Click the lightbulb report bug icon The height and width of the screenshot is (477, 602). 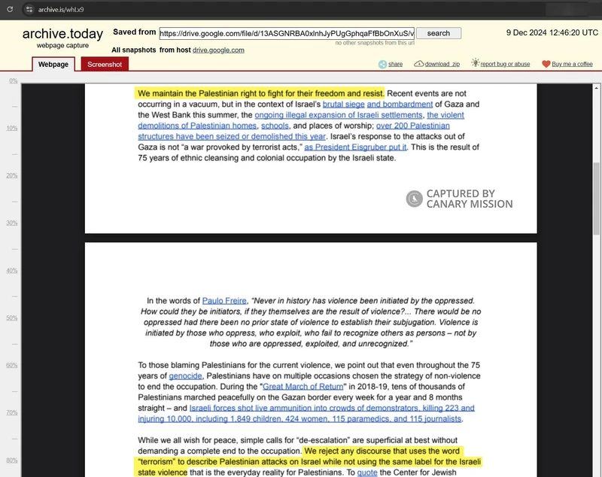[x=476, y=63]
